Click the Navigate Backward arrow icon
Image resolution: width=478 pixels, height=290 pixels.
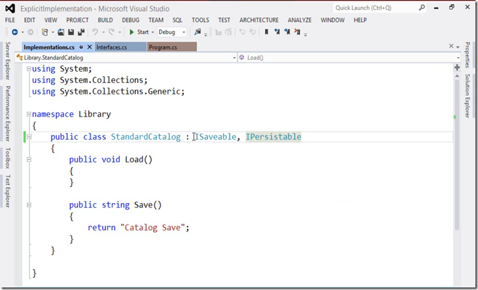click(x=15, y=32)
